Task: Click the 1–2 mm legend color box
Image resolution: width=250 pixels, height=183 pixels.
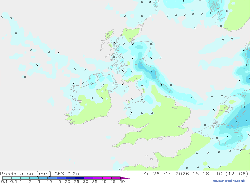Action: (25, 178)
